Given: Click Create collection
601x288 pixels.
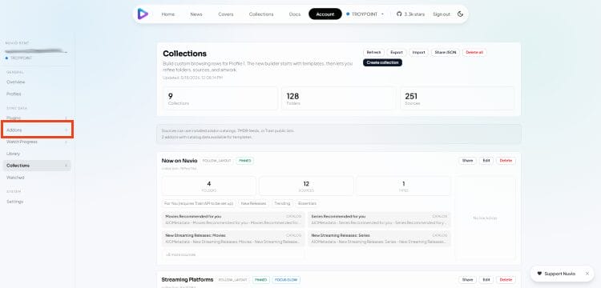Looking at the screenshot, I should 382,62.
